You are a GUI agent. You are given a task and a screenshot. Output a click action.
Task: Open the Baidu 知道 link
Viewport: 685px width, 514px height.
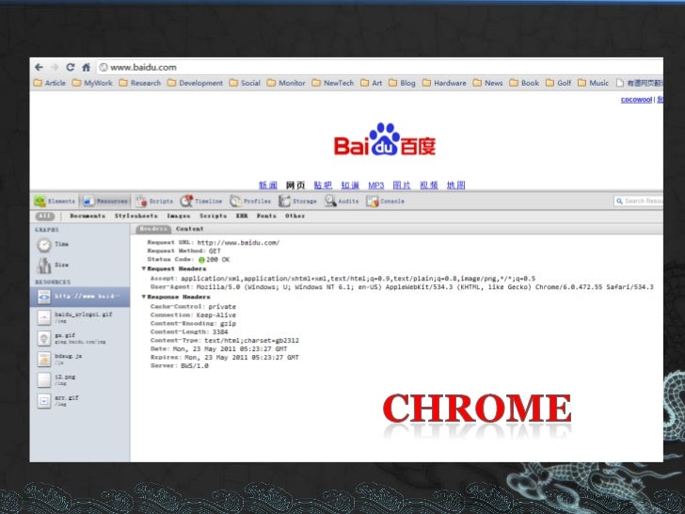[350, 185]
